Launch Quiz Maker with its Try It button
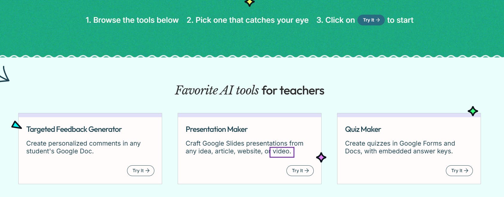The height and width of the screenshot is (197, 504). coord(459,171)
